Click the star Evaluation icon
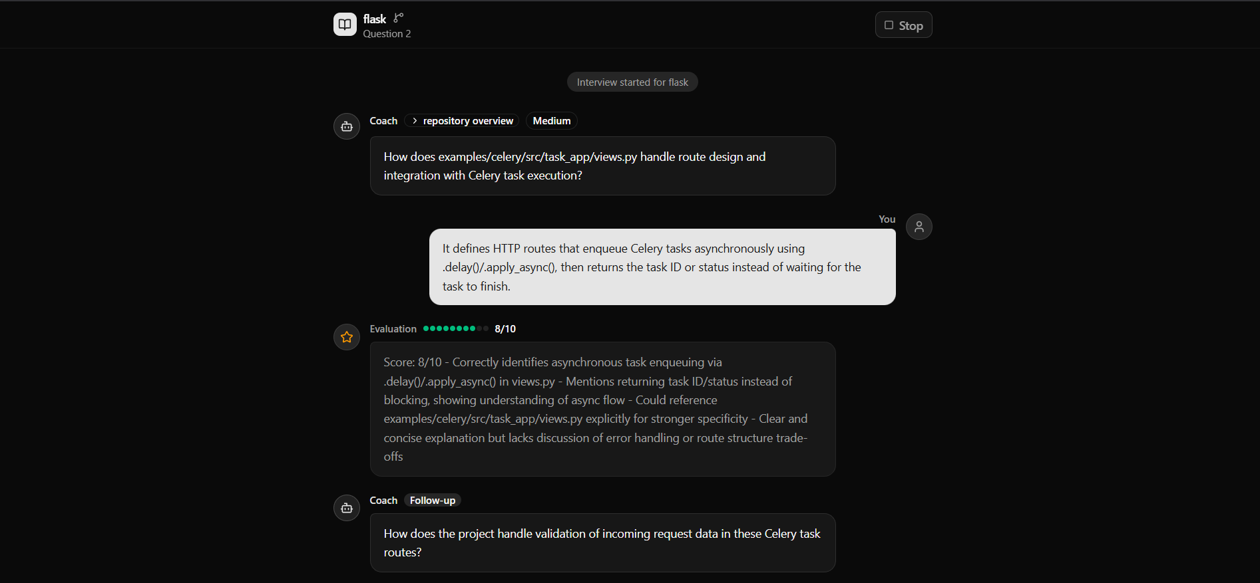This screenshot has width=1260, height=583. [347, 337]
